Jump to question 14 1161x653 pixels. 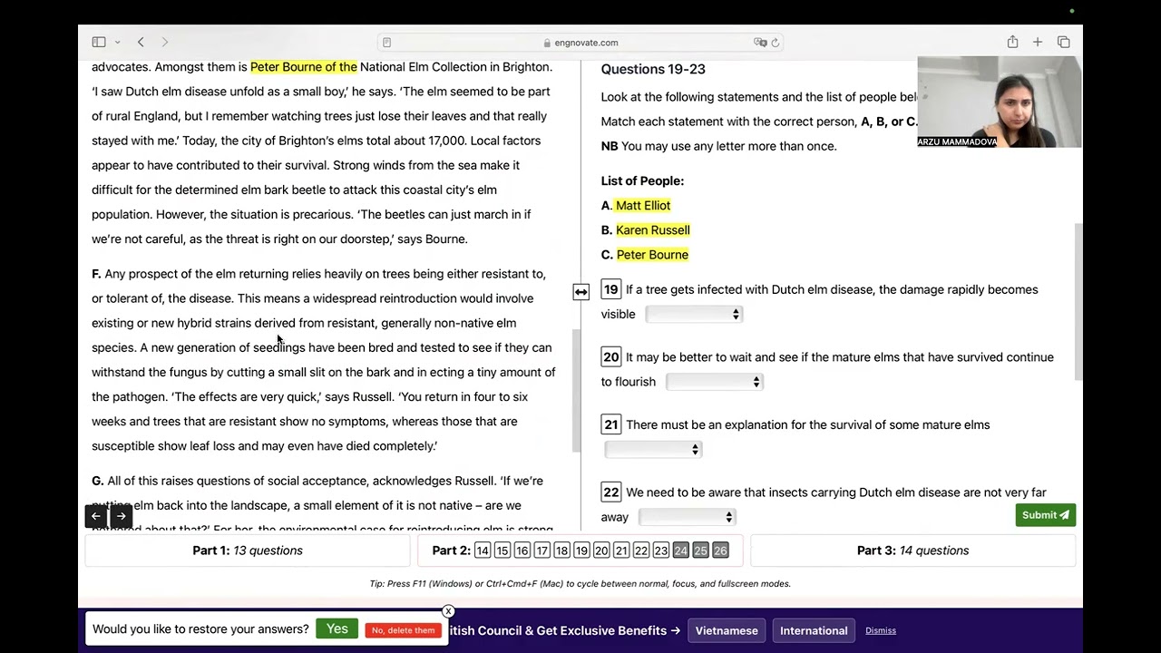[x=482, y=551]
